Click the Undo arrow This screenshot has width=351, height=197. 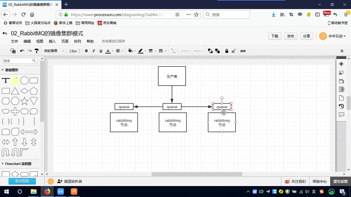click(x=22, y=51)
